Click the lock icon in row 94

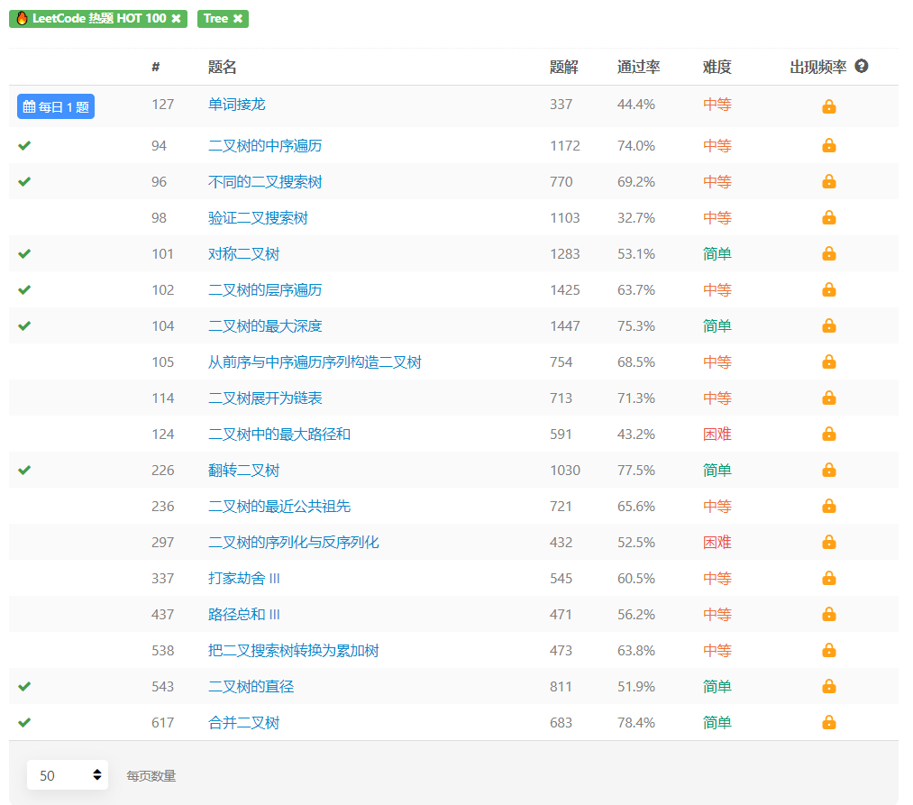point(828,146)
